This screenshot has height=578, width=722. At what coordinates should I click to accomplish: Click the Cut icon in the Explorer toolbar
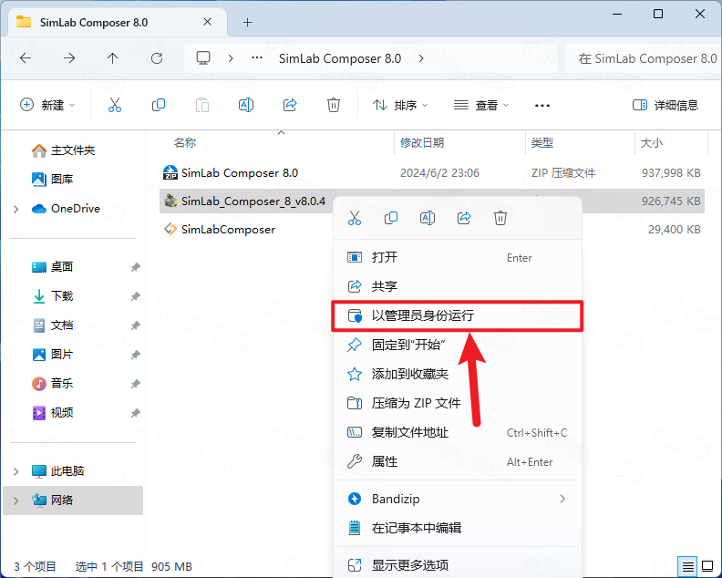pos(115,105)
